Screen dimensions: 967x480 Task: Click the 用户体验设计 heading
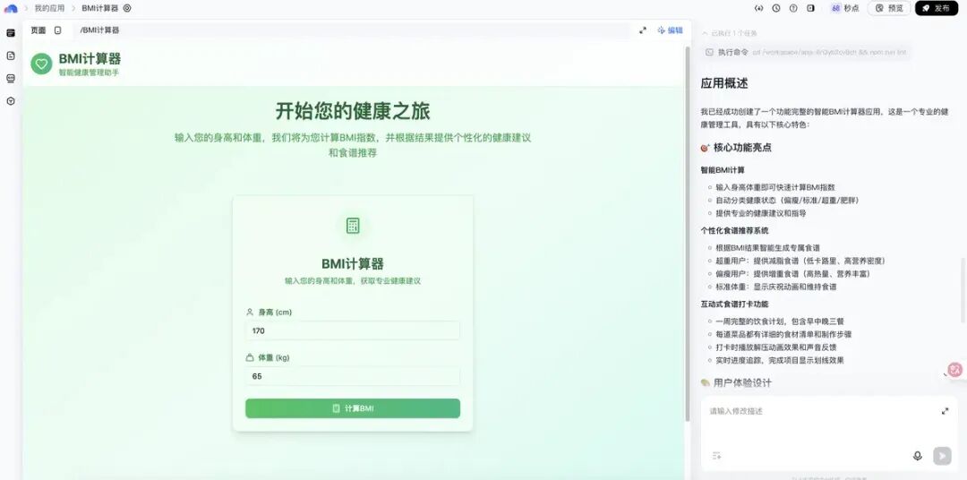click(742, 382)
